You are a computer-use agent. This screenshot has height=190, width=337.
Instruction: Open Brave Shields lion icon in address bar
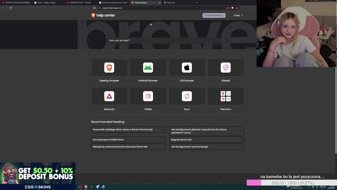232,8
